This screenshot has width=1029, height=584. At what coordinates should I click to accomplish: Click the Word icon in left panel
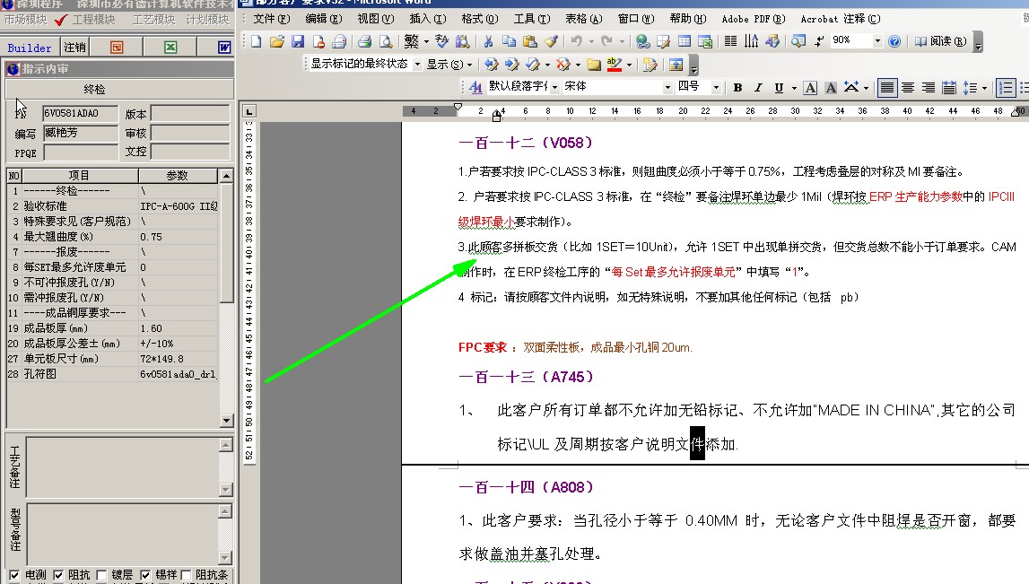pyautogui.click(x=223, y=48)
